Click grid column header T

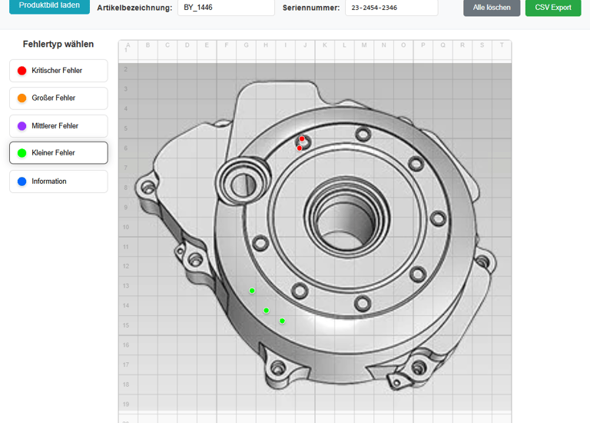pos(502,45)
